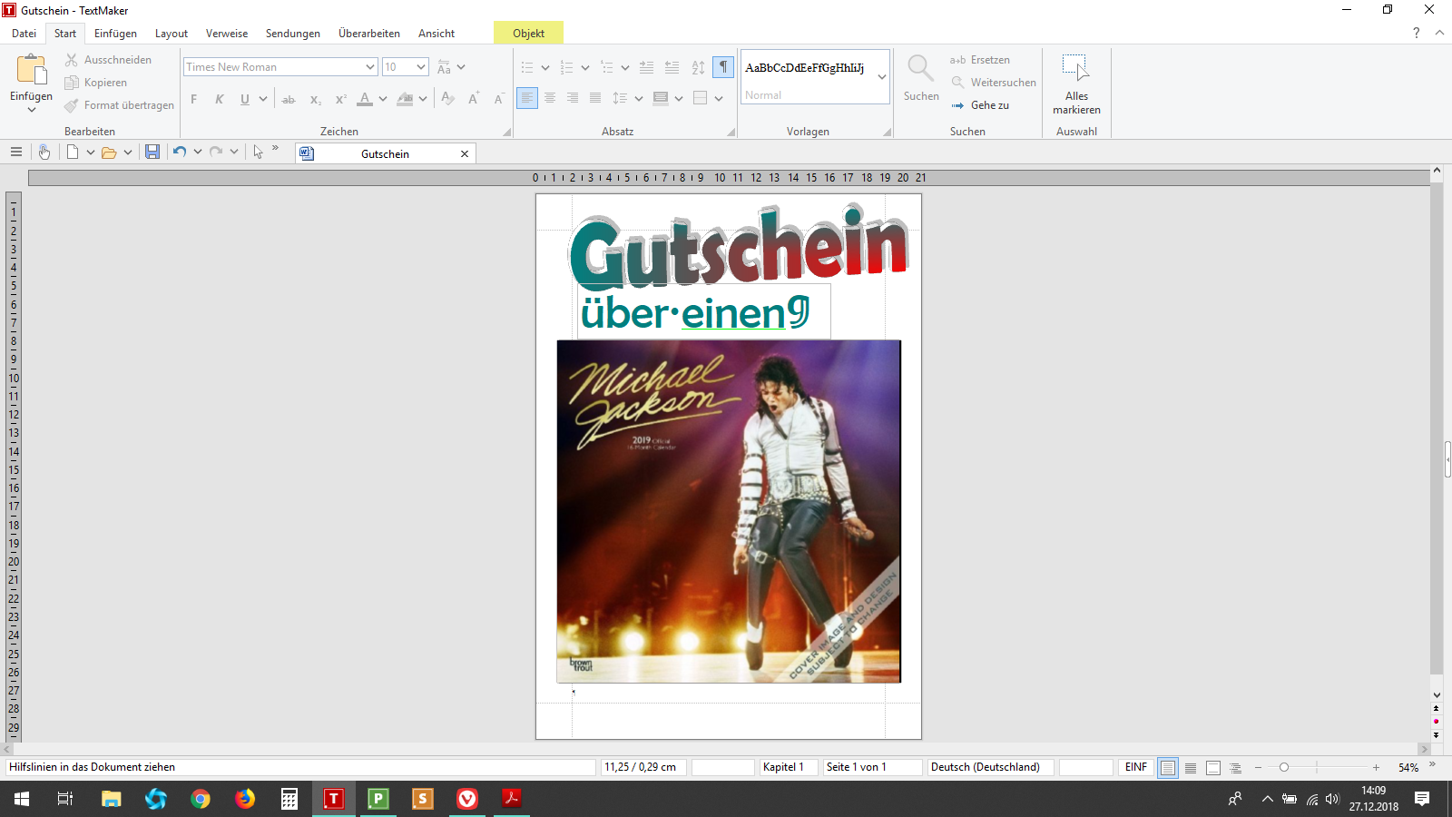This screenshot has height=817, width=1452.
Task: Click the Einfügen paste clipboard icon
Action: pyautogui.click(x=31, y=69)
